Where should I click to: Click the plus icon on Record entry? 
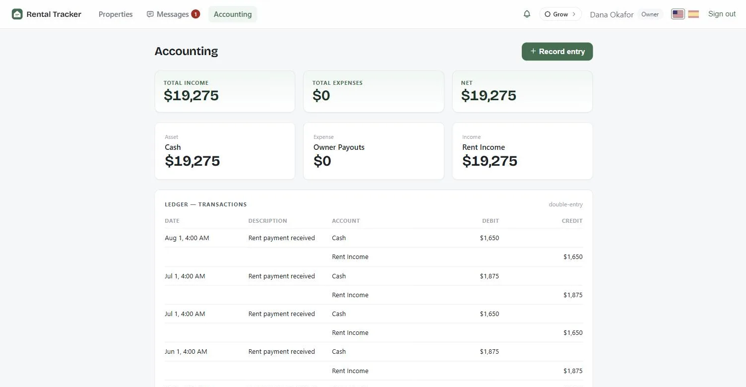(533, 51)
